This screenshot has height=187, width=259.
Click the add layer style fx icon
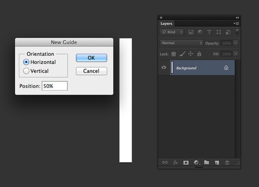[176, 162]
